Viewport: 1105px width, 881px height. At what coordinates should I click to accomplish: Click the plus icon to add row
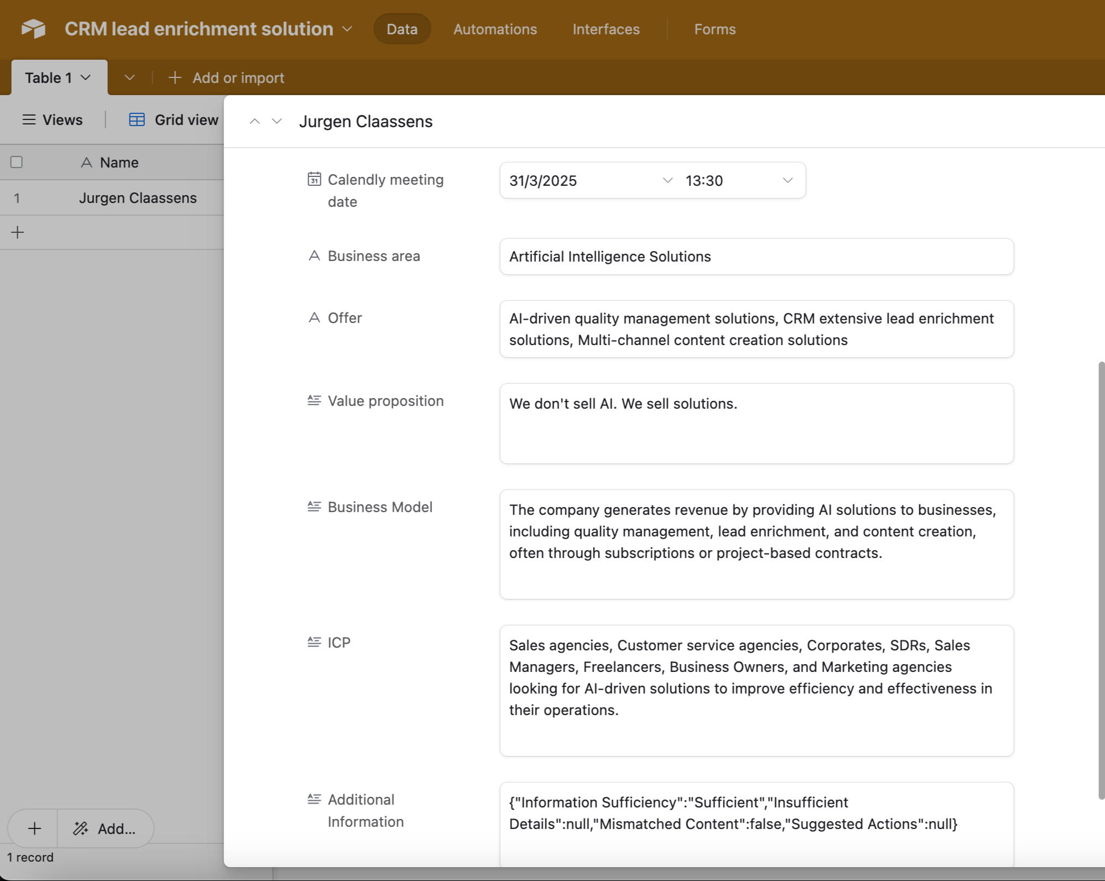coord(18,232)
